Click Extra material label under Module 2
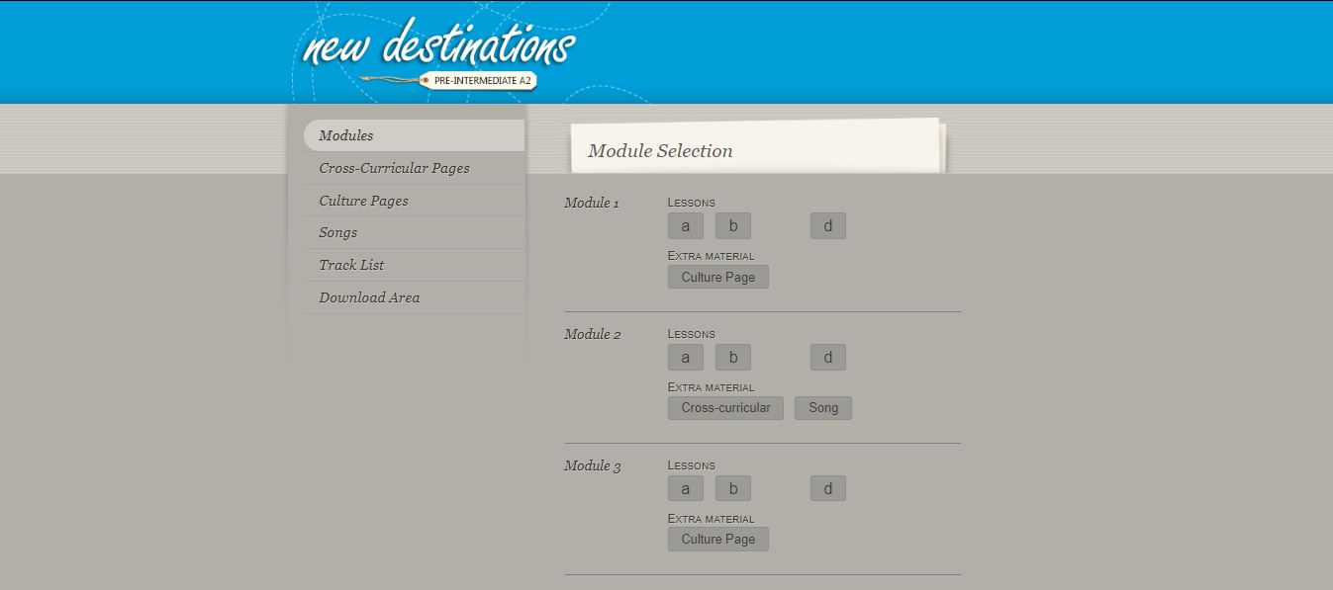Screen dimensions: 1333x590 (x=712, y=387)
